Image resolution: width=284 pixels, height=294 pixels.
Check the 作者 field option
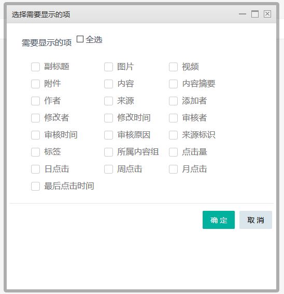[35, 101]
